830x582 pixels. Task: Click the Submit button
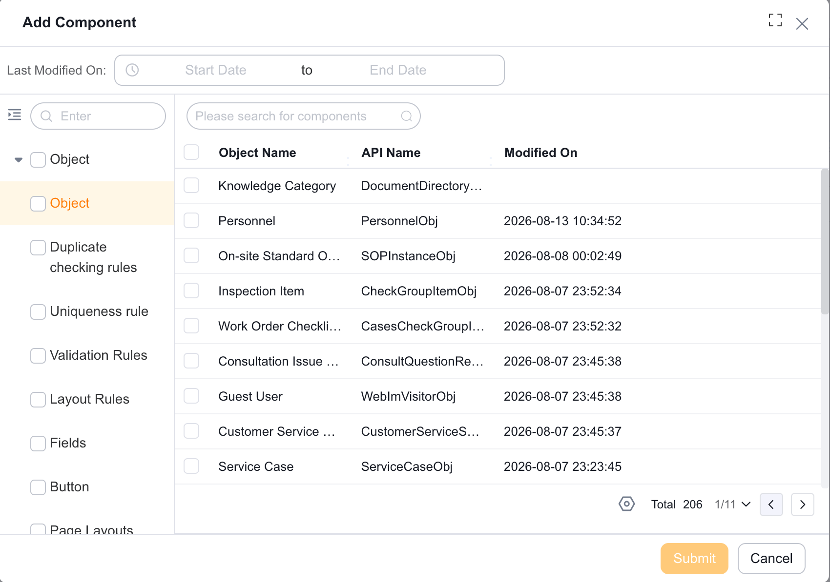[x=694, y=559]
